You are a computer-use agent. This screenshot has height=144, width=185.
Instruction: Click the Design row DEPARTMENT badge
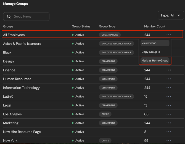[x=108, y=61]
